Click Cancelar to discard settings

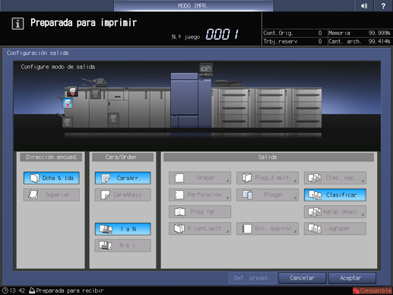point(302,278)
